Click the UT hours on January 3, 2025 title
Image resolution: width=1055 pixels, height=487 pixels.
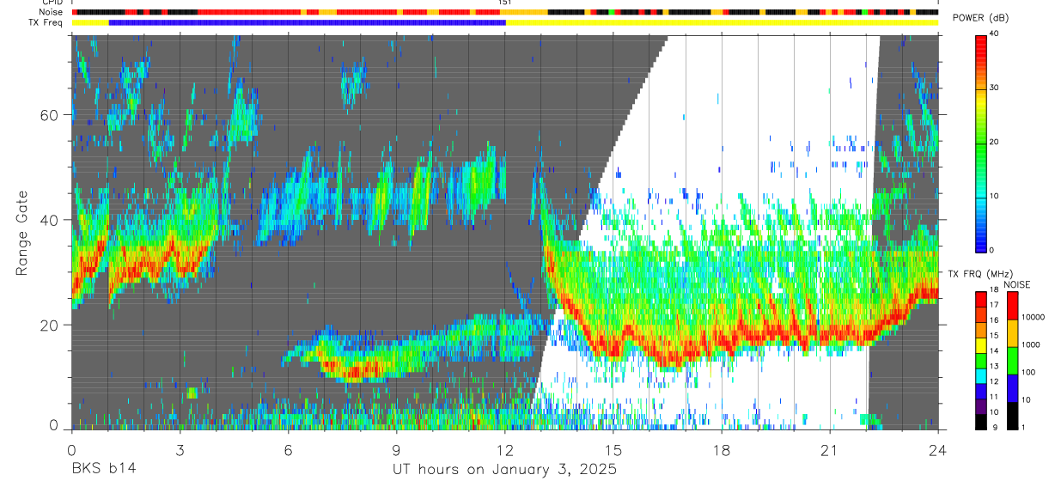(x=504, y=470)
